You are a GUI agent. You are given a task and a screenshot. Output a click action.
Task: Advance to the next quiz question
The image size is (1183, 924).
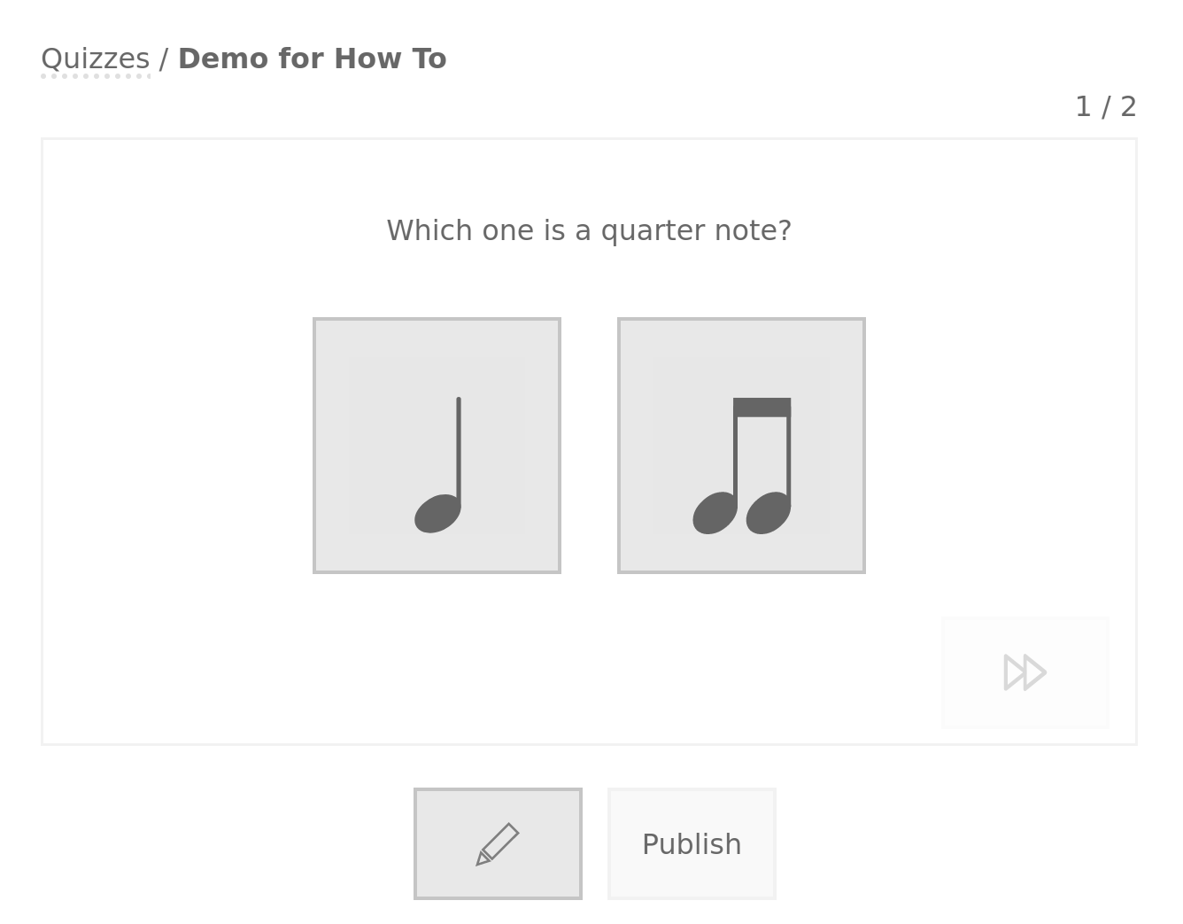coord(1024,672)
